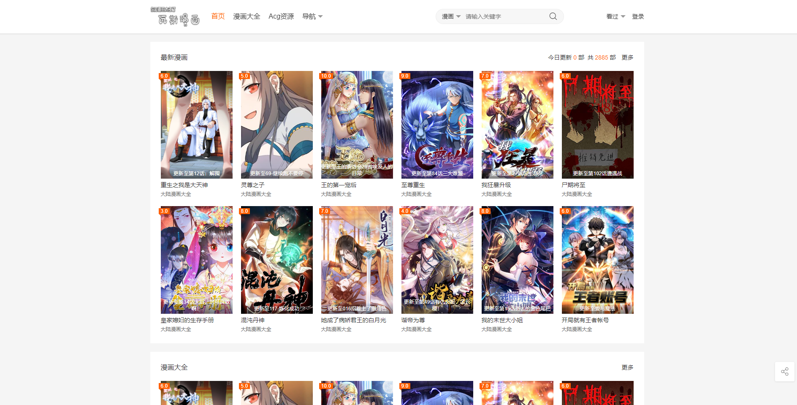Image resolution: width=797 pixels, height=405 pixels.
Task: Open the 漫画大全 menu item
Action: click(247, 16)
